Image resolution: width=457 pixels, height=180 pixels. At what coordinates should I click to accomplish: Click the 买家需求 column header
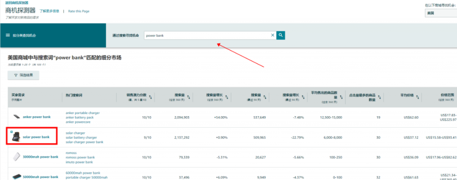[x=17, y=95]
